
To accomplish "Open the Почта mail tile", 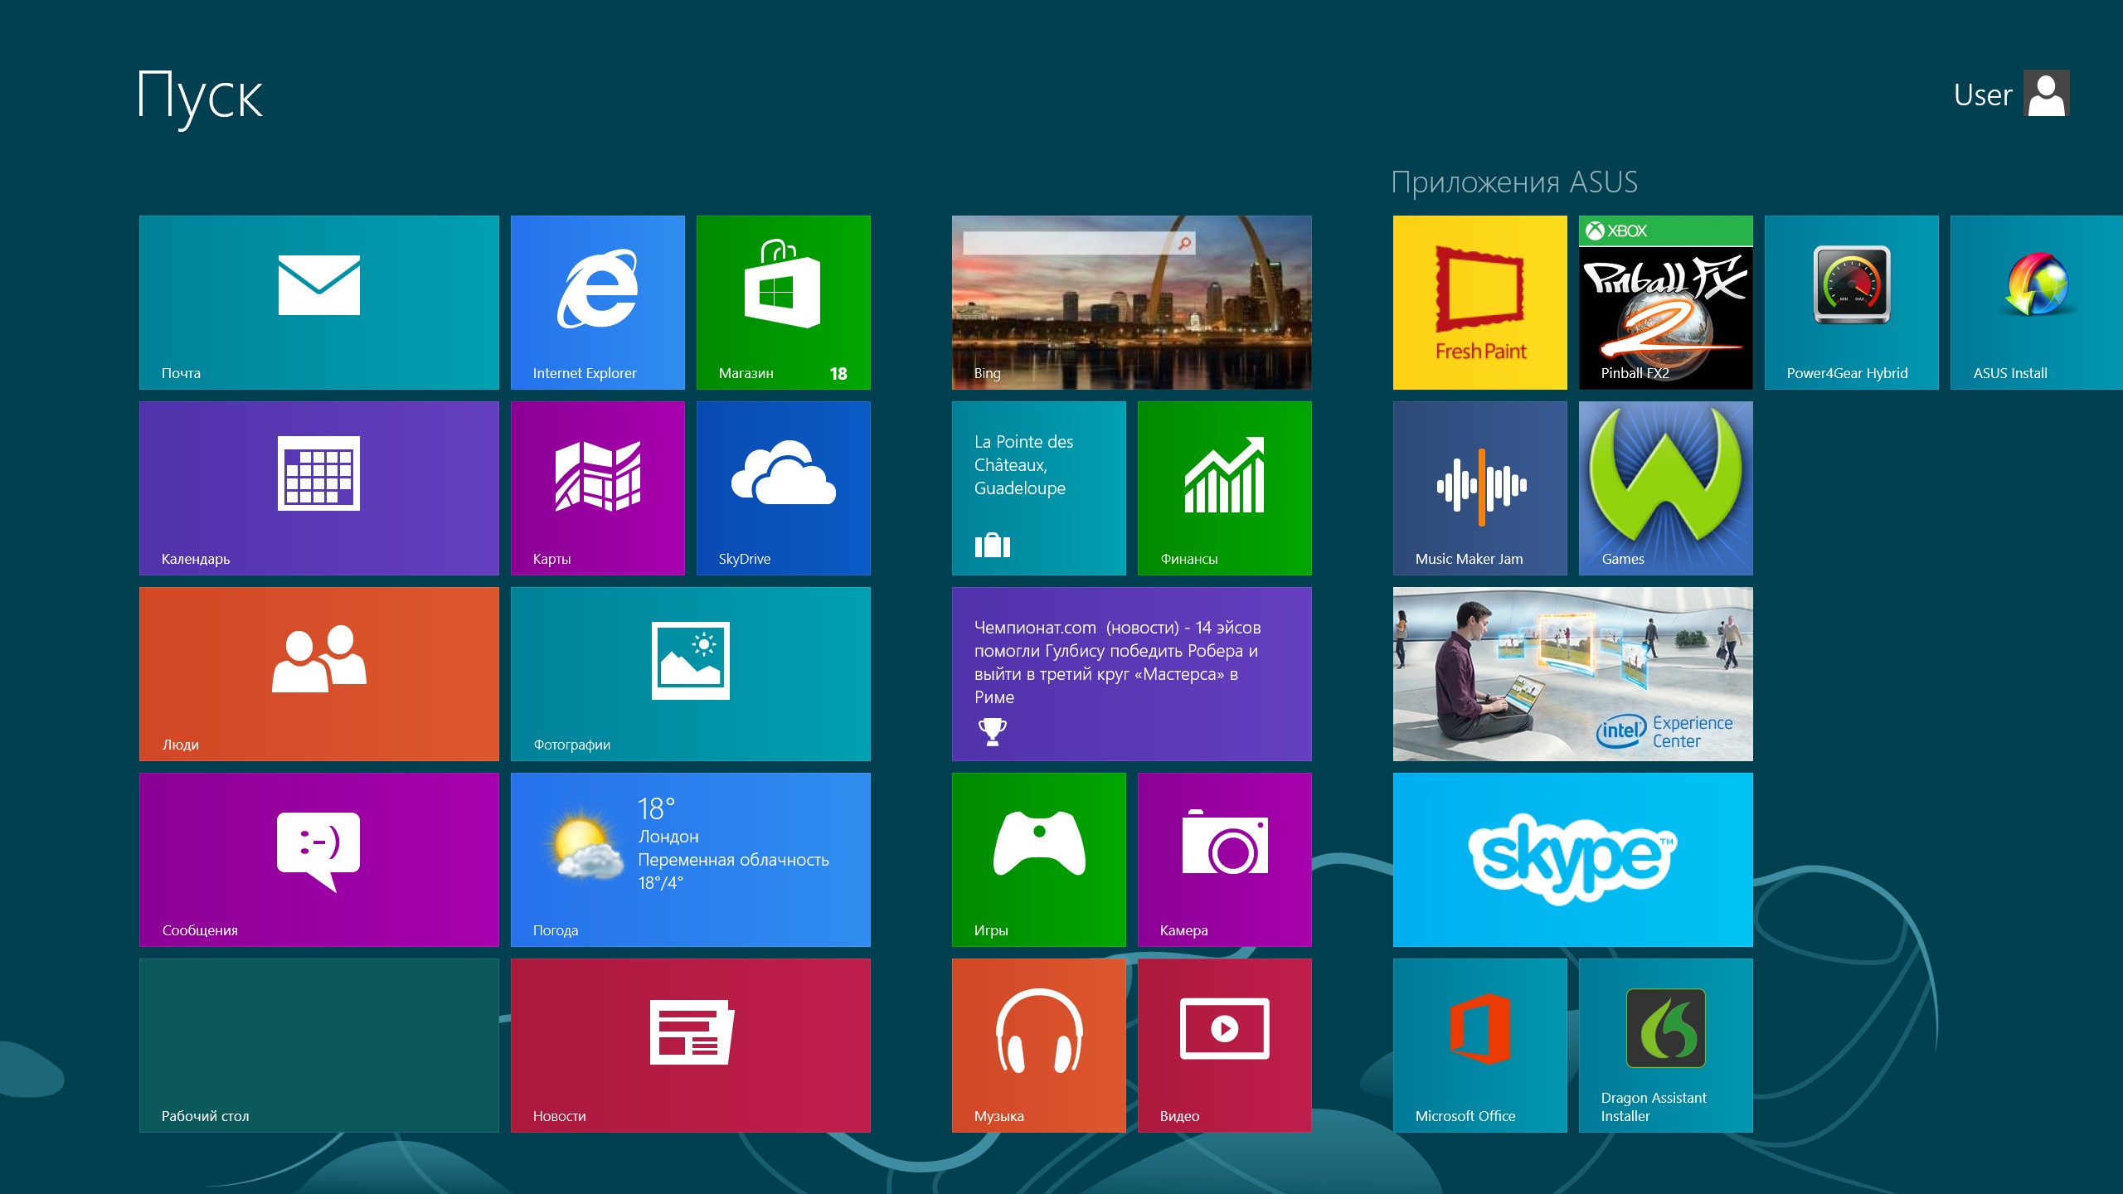I will [x=318, y=302].
